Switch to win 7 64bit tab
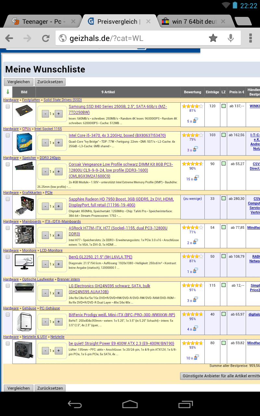 (195, 21)
